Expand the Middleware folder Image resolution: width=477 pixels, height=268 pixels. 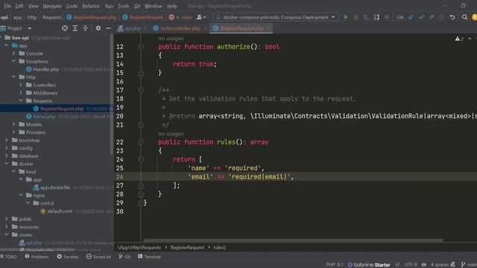(x=21, y=93)
